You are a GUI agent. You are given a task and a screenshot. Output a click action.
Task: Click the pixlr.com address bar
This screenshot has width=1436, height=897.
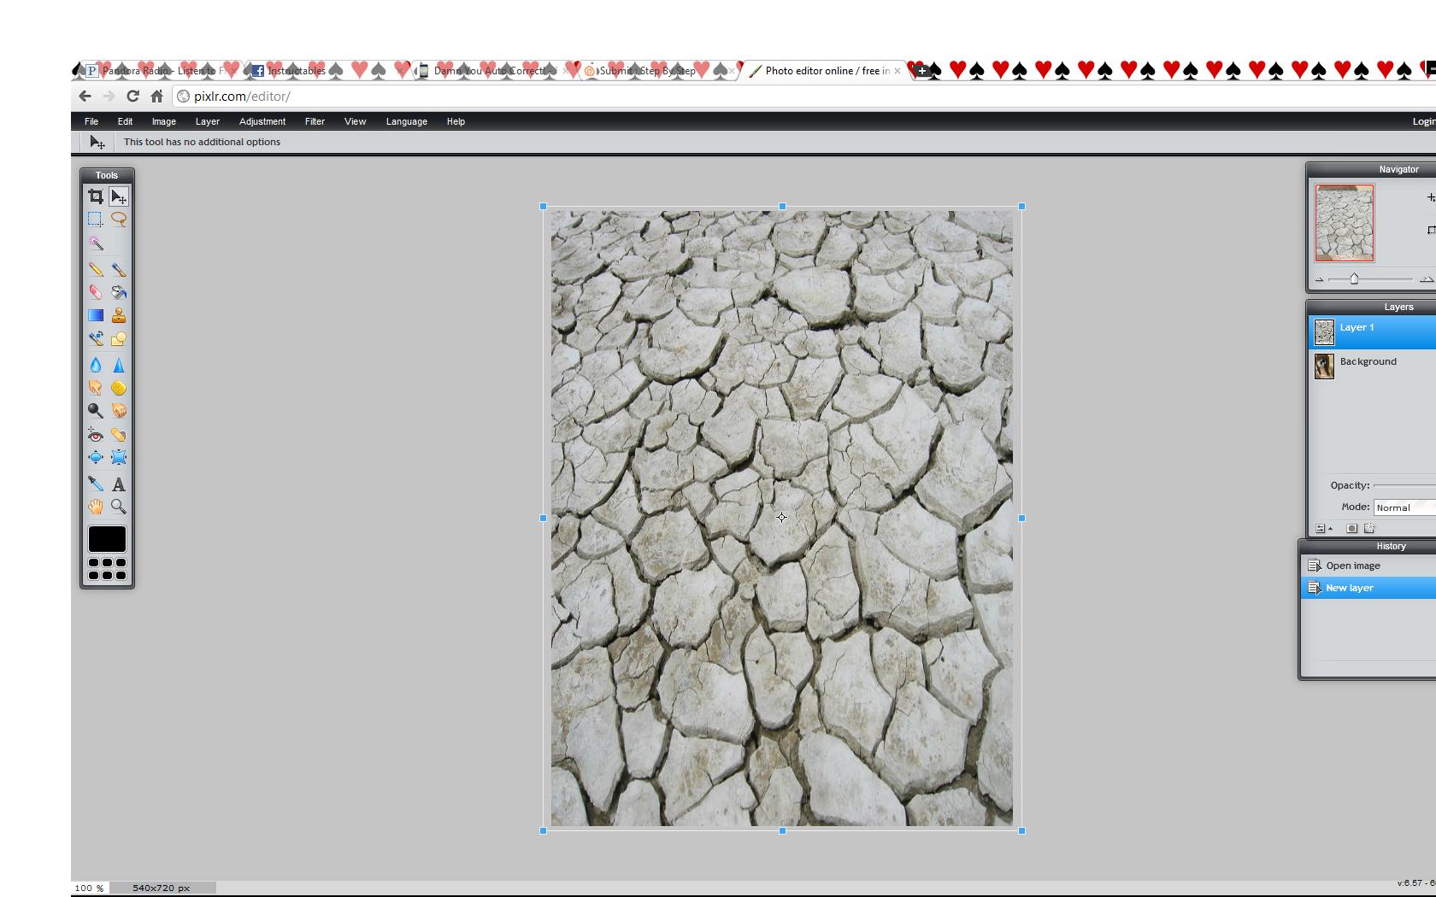pos(803,97)
